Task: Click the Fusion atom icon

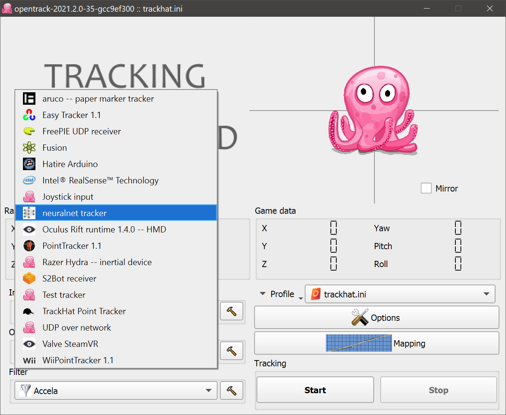Action: click(29, 148)
